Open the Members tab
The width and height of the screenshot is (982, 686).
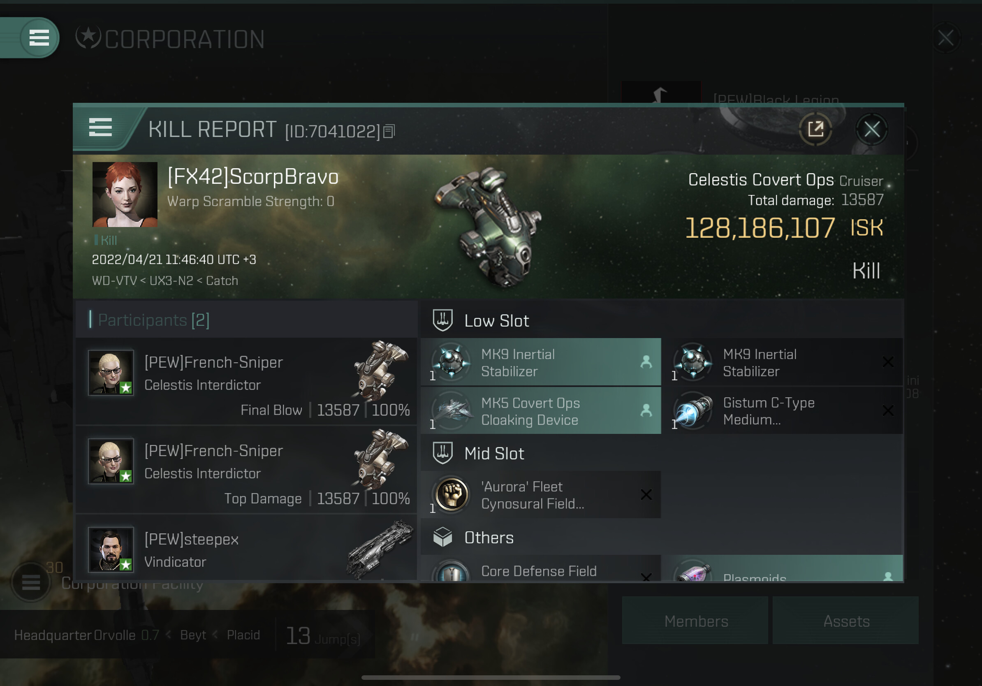click(695, 621)
